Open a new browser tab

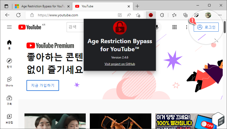point(137,6)
